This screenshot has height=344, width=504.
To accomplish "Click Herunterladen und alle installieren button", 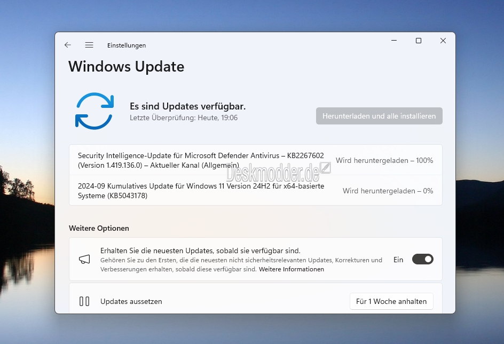I will click(x=379, y=116).
